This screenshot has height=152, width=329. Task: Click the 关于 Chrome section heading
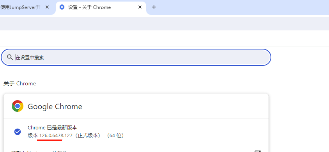pos(20,83)
